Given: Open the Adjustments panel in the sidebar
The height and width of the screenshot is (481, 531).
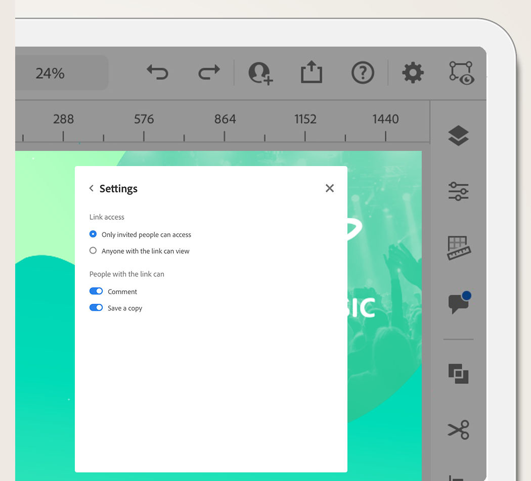Looking at the screenshot, I should click(x=458, y=192).
